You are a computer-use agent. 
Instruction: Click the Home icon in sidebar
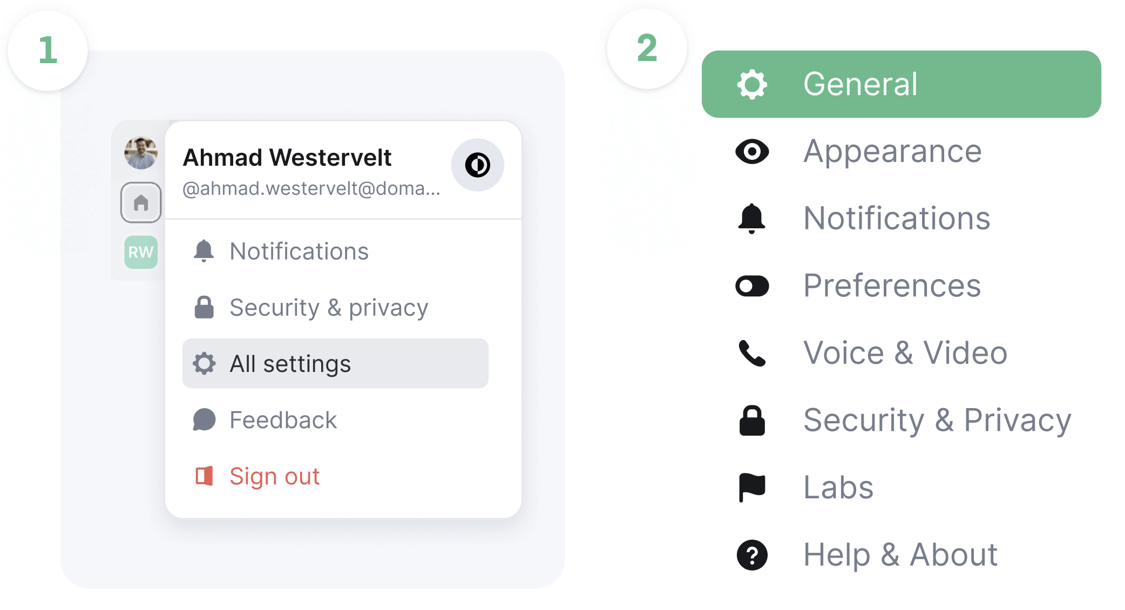(141, 202)
